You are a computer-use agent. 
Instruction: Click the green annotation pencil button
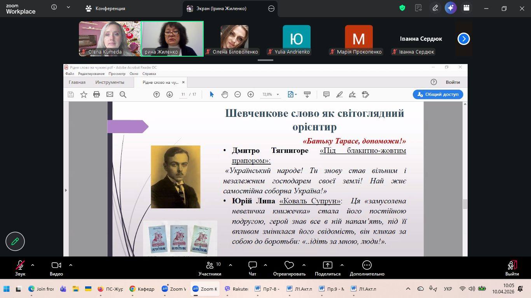[x=15, y=241]
